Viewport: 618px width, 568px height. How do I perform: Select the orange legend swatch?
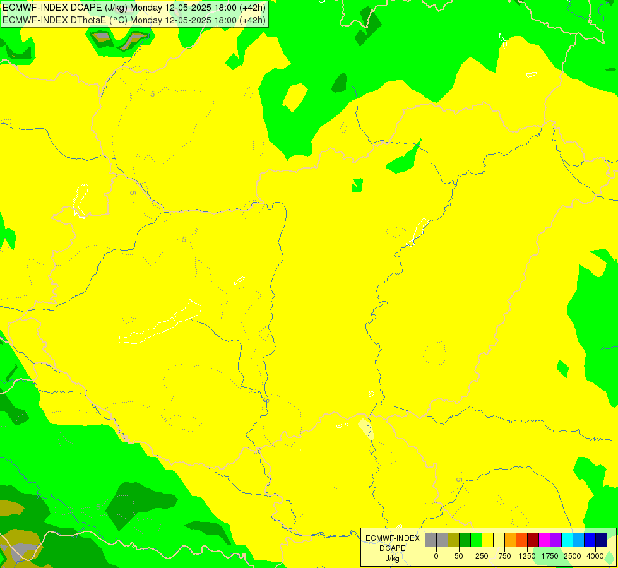[511, 540]
